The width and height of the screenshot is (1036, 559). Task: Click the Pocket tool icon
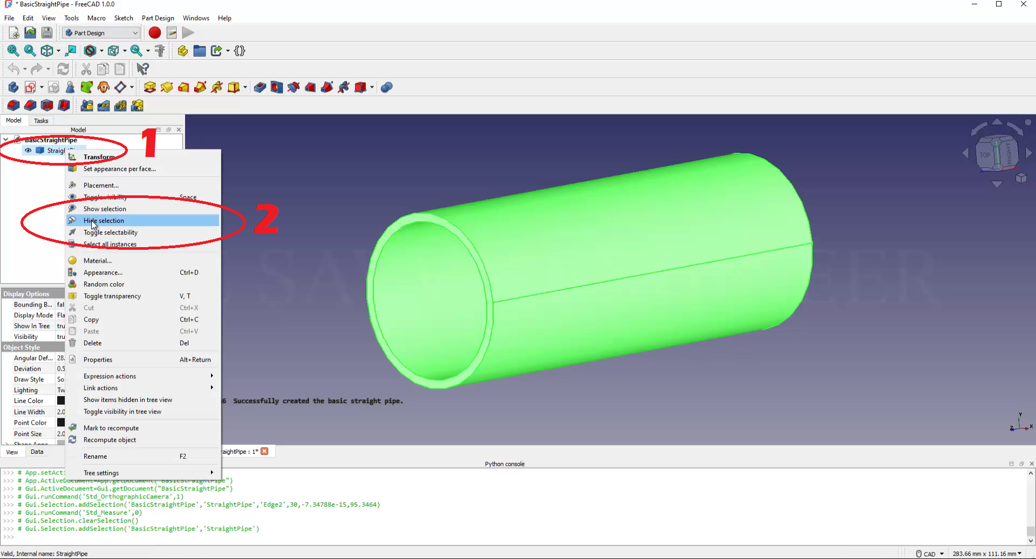point(260,87)
